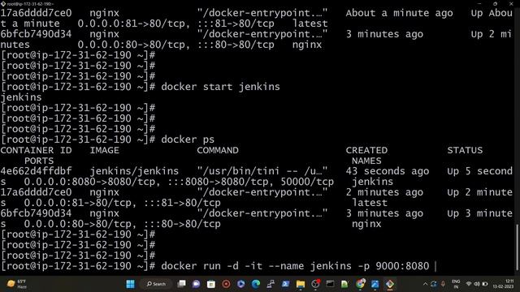The image size is (520, 292).
Task: Open the green document editor taskbar icon
Action: click(x=344, y=284)
